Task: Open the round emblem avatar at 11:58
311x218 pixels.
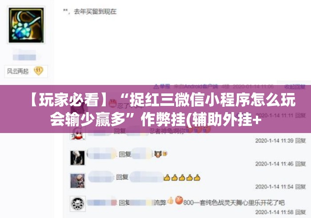Action: (x=78, y=204)
